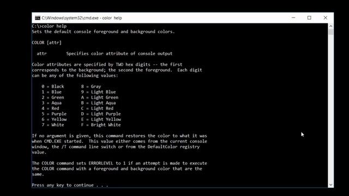The height and width of the screenshot is (196, 349).
Task: Click the 'F = Bright White' entry
Action: tap(101, 125)
